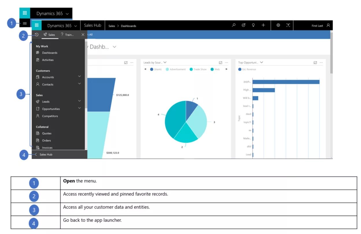The height and width of the screenshot is (234, 361).
Task: Open the settings gear icon
Action: click(x=278, y=25)
